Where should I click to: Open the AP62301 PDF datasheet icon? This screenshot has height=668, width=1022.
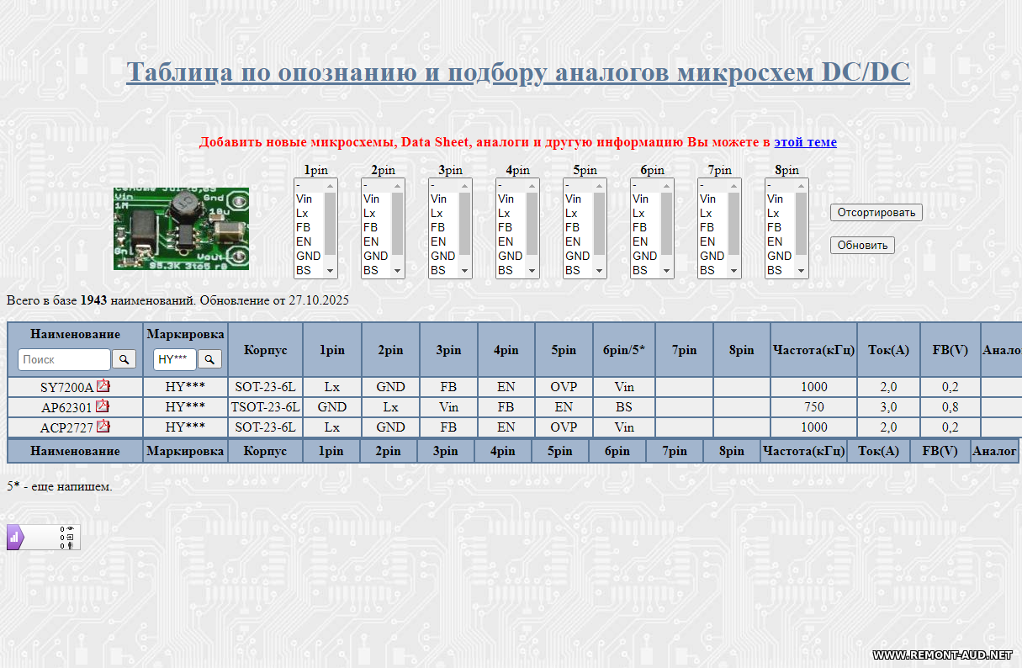point(103,406)
